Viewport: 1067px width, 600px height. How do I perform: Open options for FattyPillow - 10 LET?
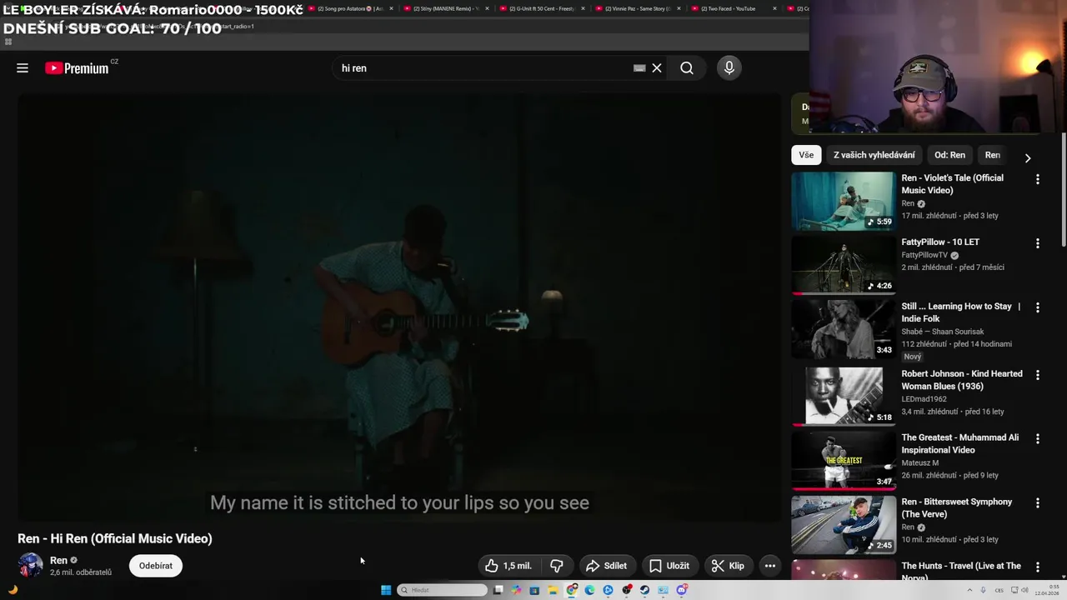point(1038,243)
